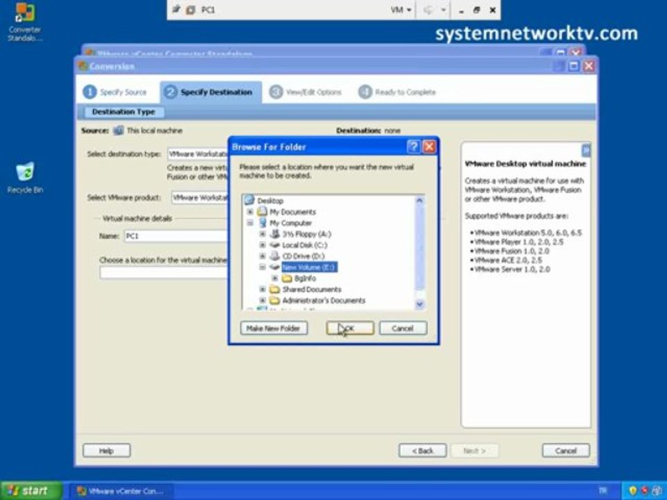Open the Select VMware product dropdown

199,197
